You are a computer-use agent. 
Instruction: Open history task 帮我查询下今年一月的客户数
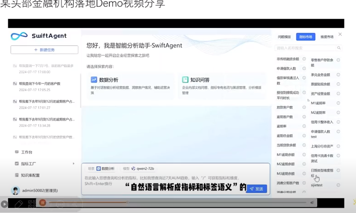(40, 84)
